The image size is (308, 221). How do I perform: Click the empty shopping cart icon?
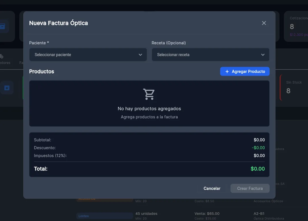pos(149,94)
